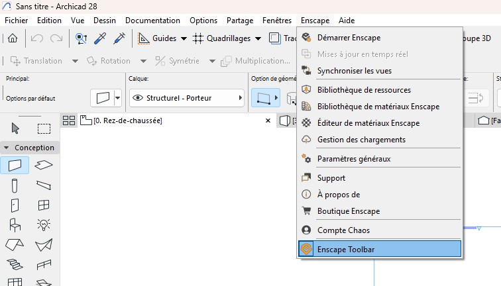This screenshot has width=501, height=286.
Task: Open the Options menu
Action: point(203,21)
